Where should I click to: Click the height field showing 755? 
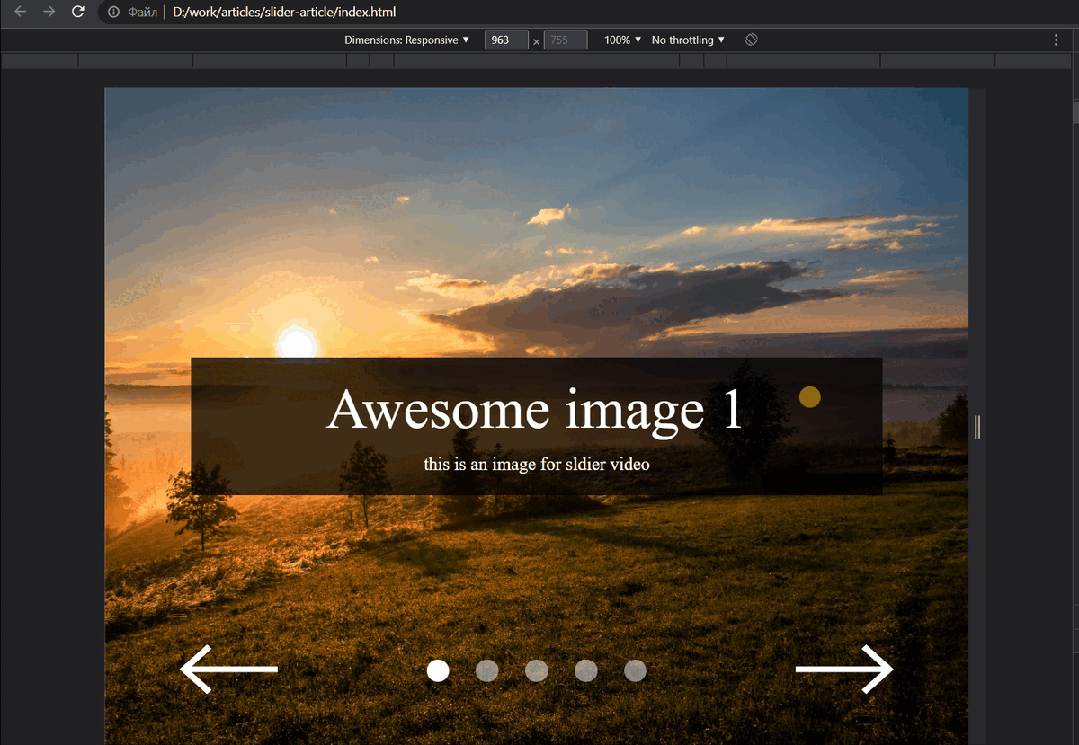tap(566, 40)
